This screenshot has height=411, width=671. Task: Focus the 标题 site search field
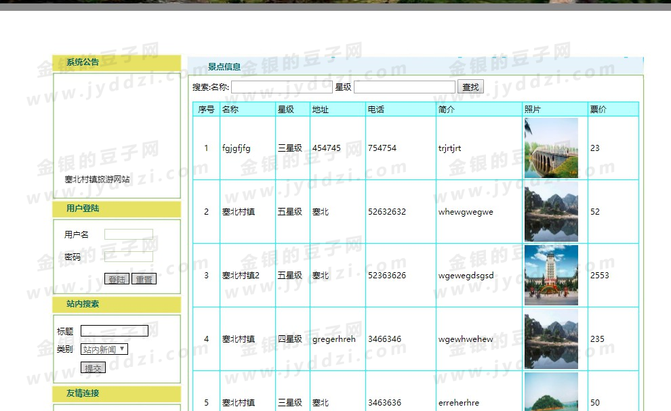pyautogui.click(x=115, y=330)
